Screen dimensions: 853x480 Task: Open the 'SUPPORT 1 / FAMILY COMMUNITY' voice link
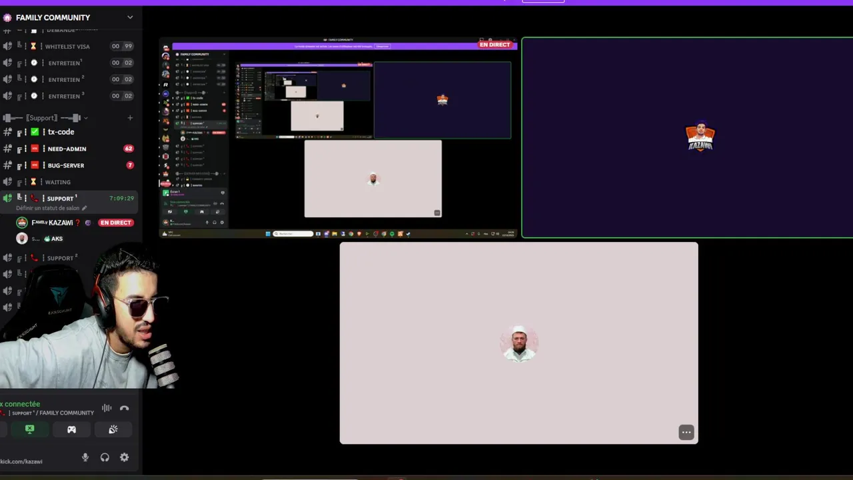click(x=53, y=413)
